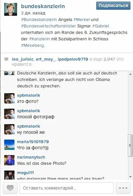133x196 pixels.
Task: Open leo_jurisic liker profile
Action: click(x=23, y=59)
